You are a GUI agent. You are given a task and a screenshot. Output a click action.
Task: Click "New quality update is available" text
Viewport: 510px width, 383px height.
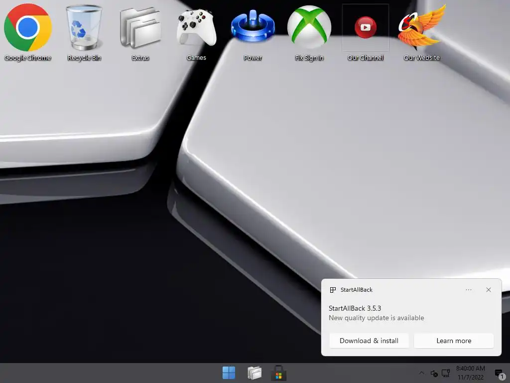[x=377, y=318]
